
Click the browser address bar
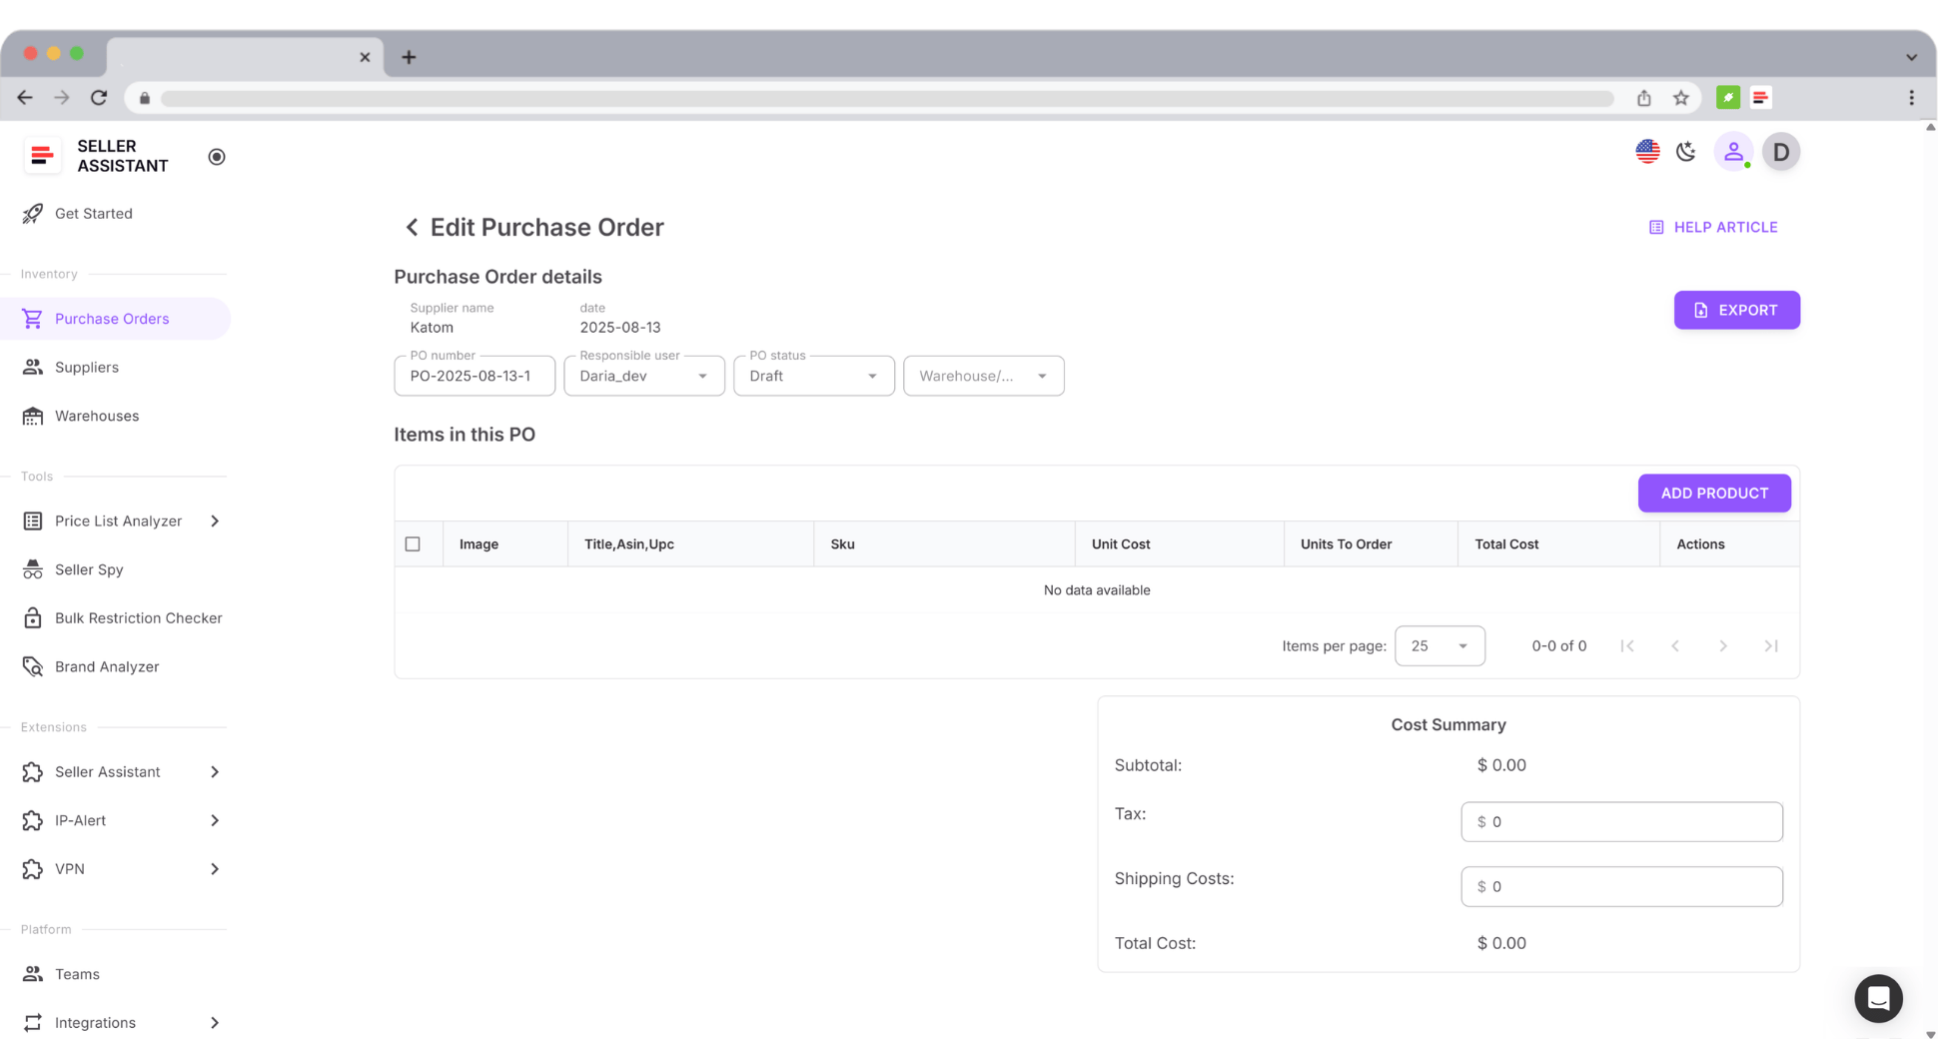coord(887,98)
